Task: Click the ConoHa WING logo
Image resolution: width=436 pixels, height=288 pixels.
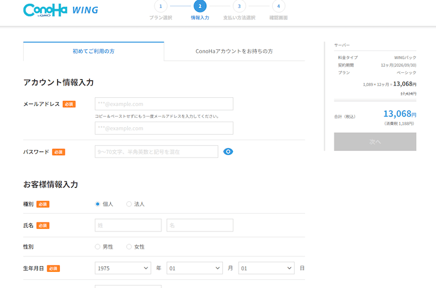Action: [60, 11]
